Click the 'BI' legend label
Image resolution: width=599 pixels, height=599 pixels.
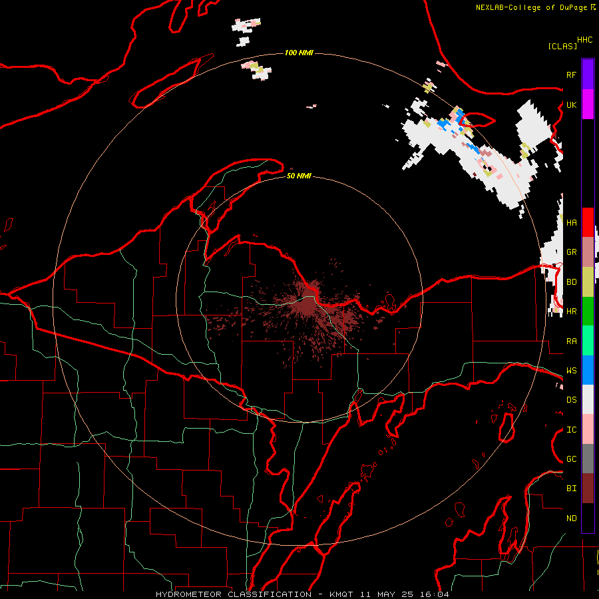tap(571, 489)
